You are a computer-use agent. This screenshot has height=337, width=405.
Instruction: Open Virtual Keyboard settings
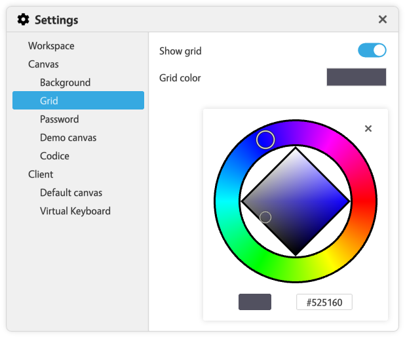(75, 211)
